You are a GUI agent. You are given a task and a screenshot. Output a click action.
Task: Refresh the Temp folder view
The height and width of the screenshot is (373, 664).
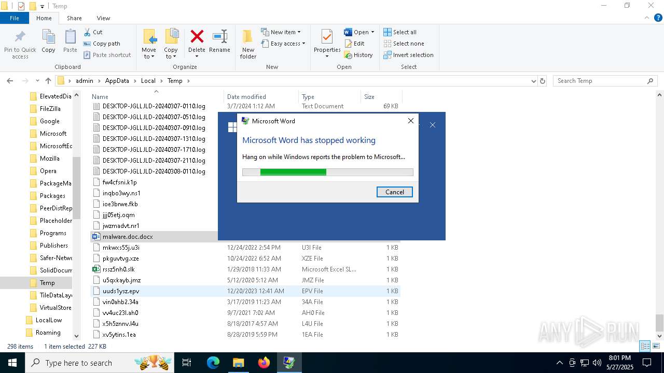click(543, 81)
